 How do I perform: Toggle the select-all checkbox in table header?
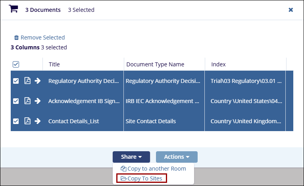coord(16,64)
